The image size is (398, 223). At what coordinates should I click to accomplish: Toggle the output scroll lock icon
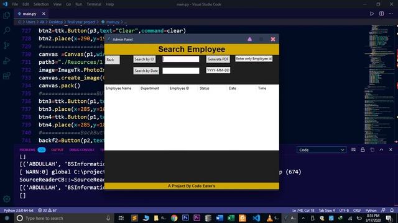tap(363, 150)
